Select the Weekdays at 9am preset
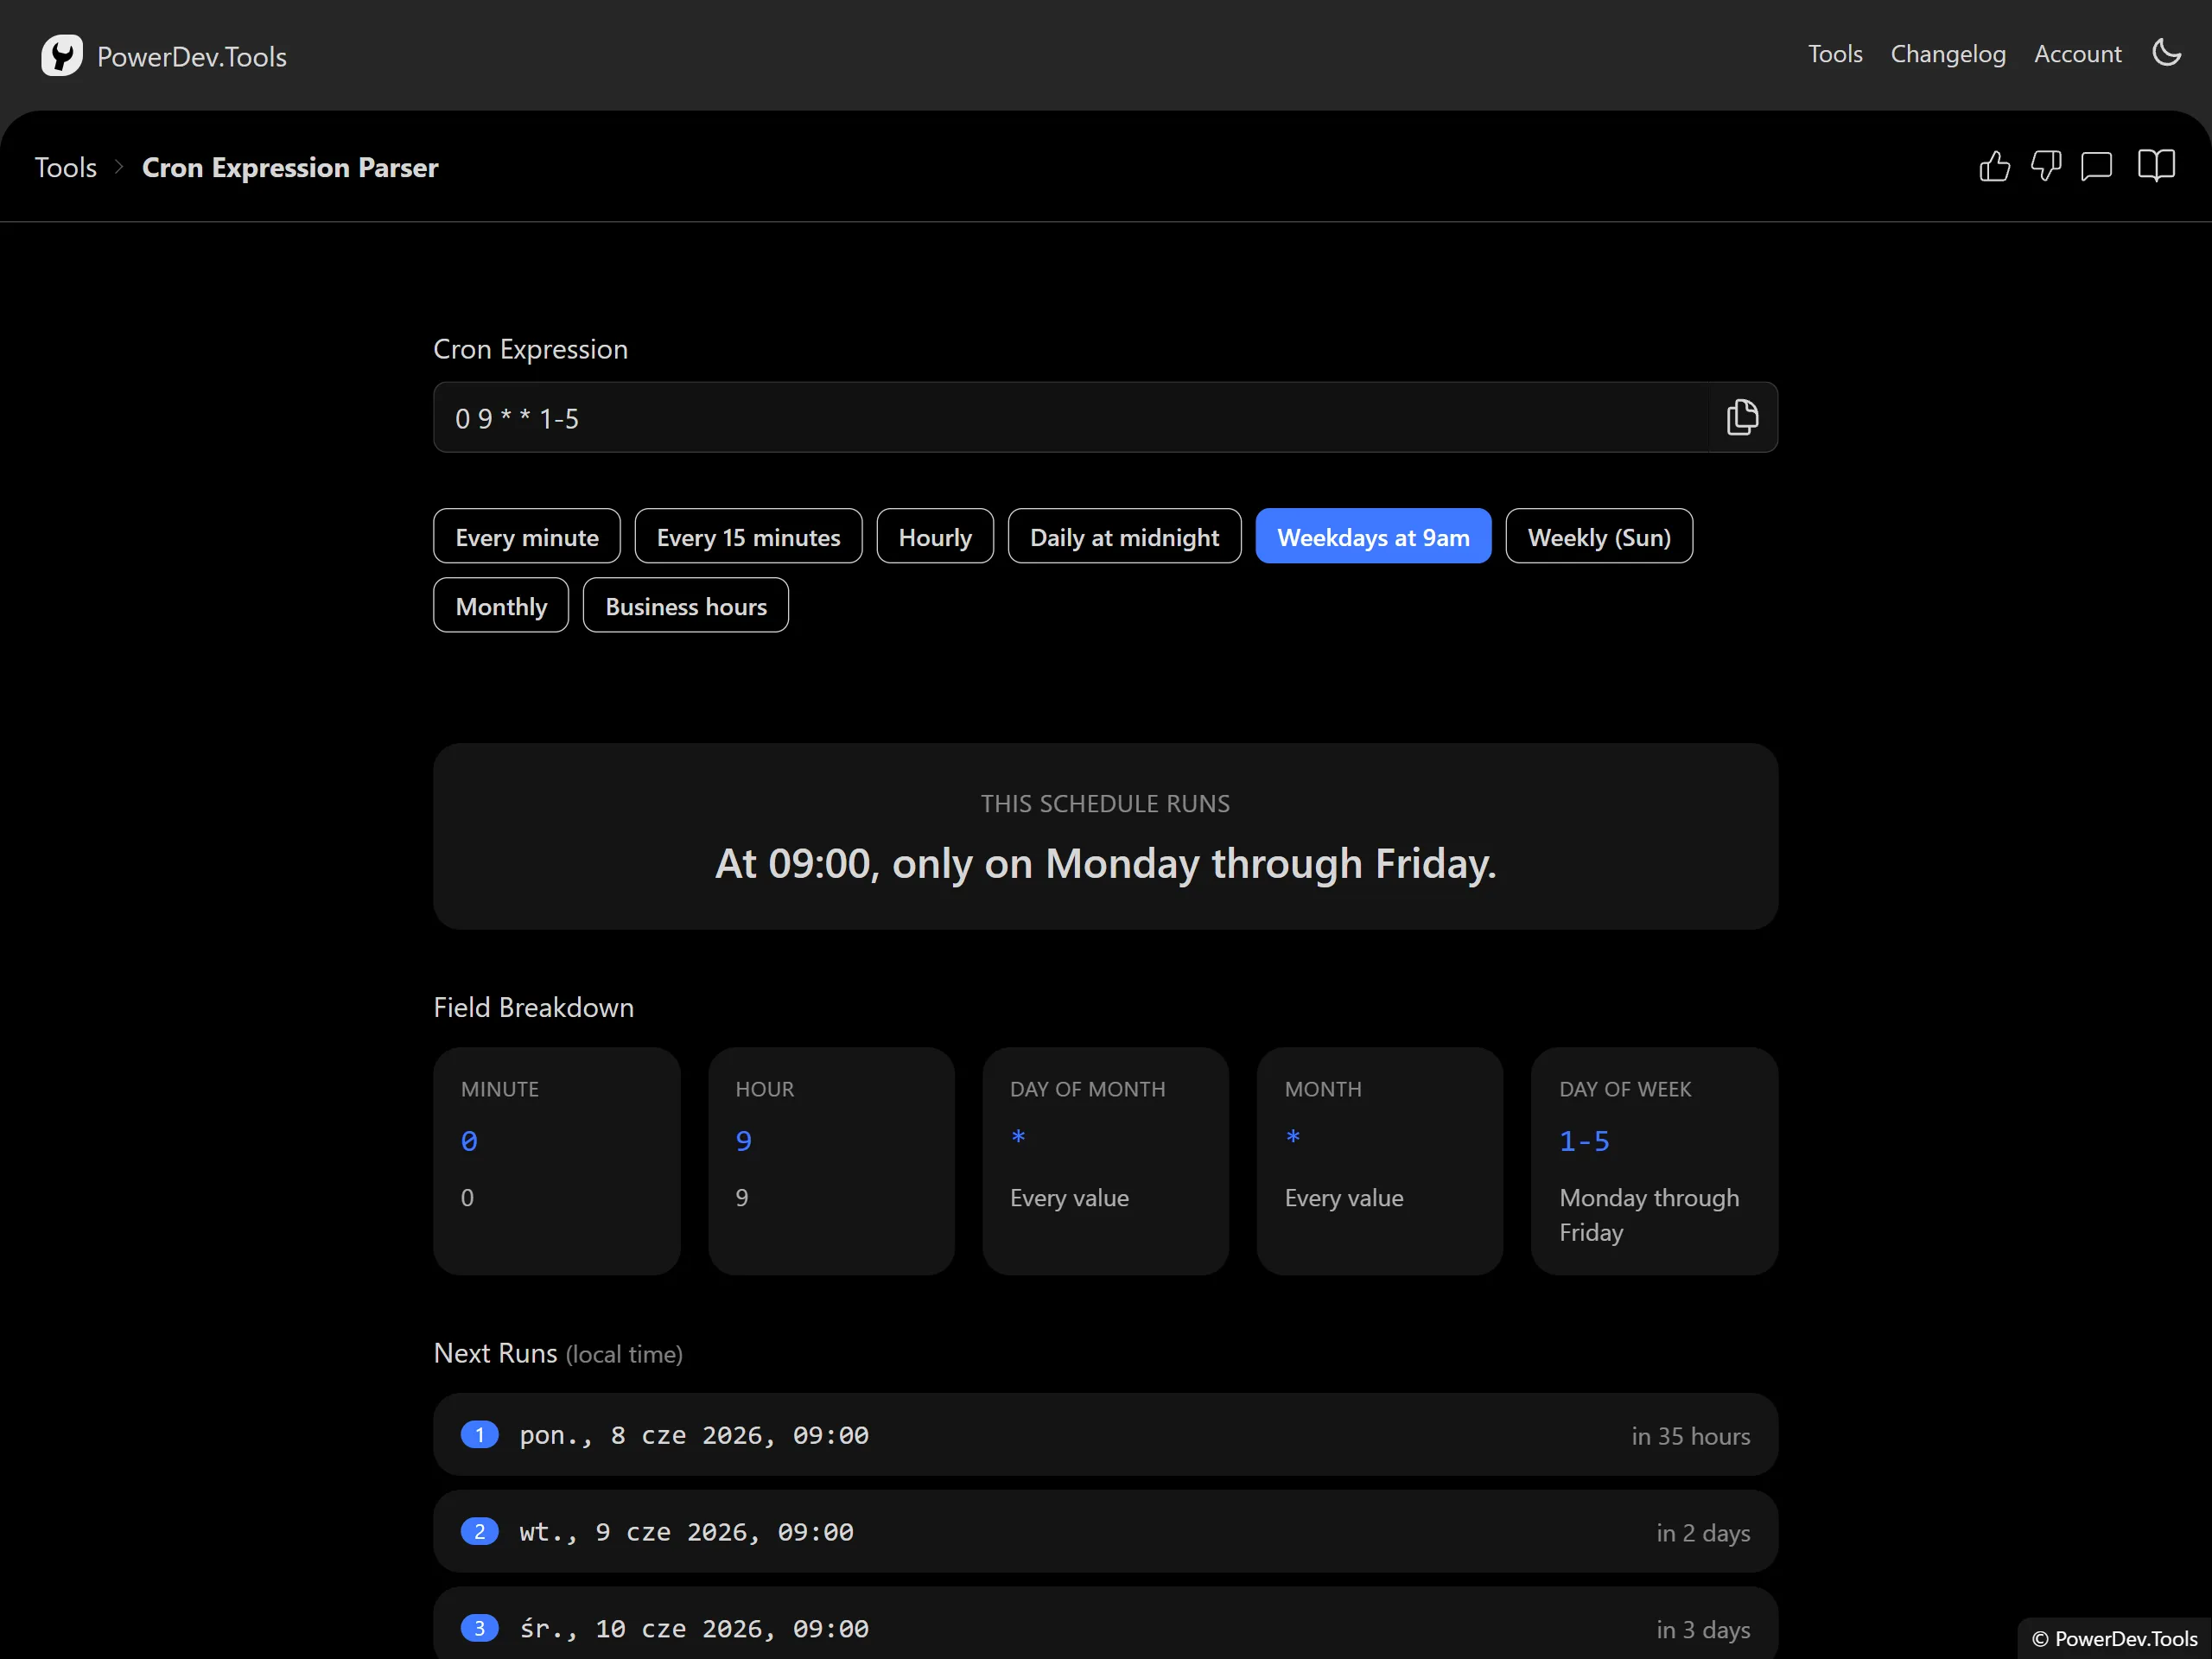This screenshot has height=1659, width=2212. click(x=1373, y=536)
